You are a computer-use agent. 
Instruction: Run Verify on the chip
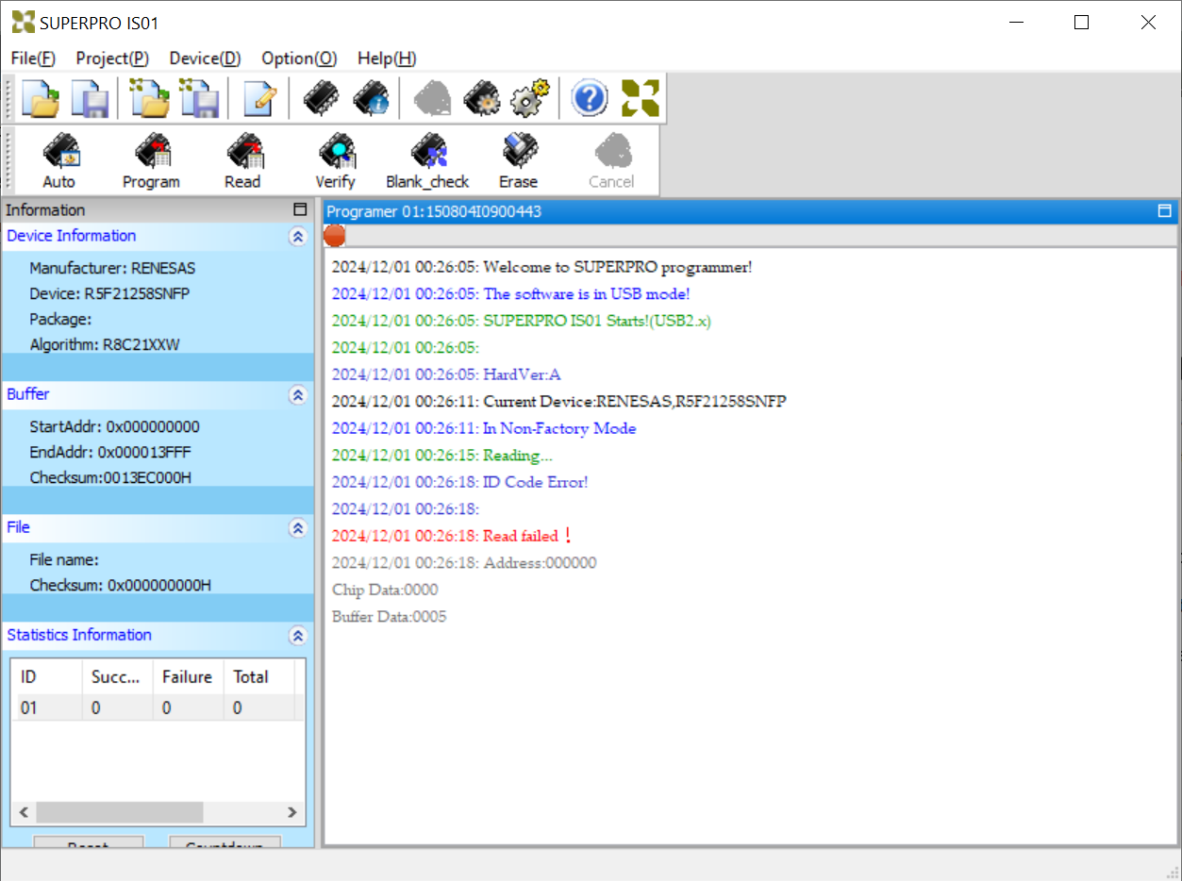click(x=335, y=161)
